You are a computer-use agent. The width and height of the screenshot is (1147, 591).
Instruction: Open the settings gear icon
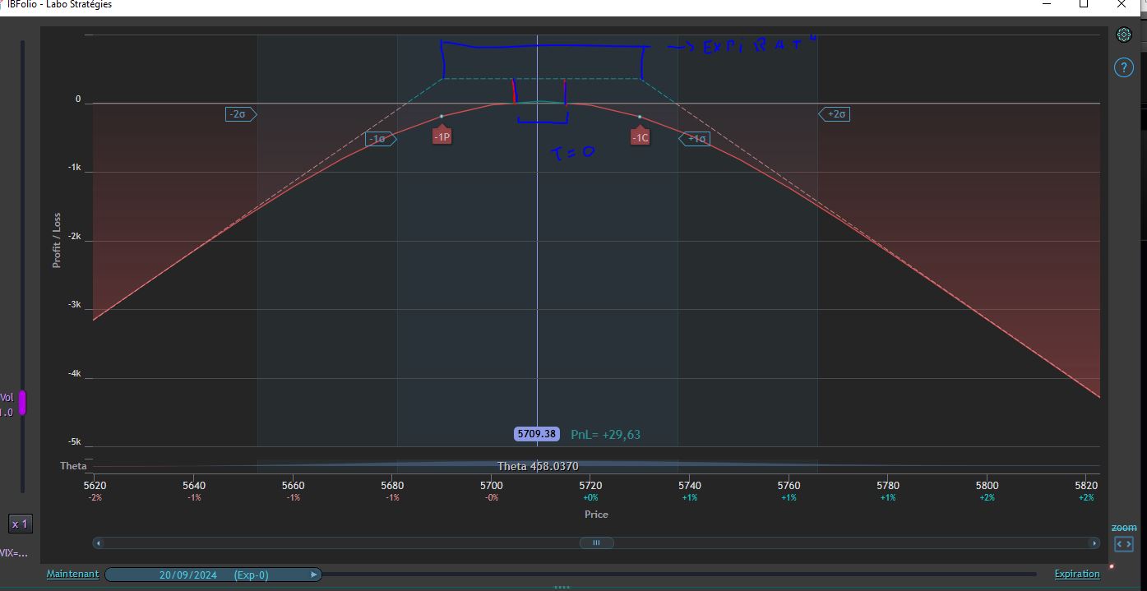(x=1124, y=35)
